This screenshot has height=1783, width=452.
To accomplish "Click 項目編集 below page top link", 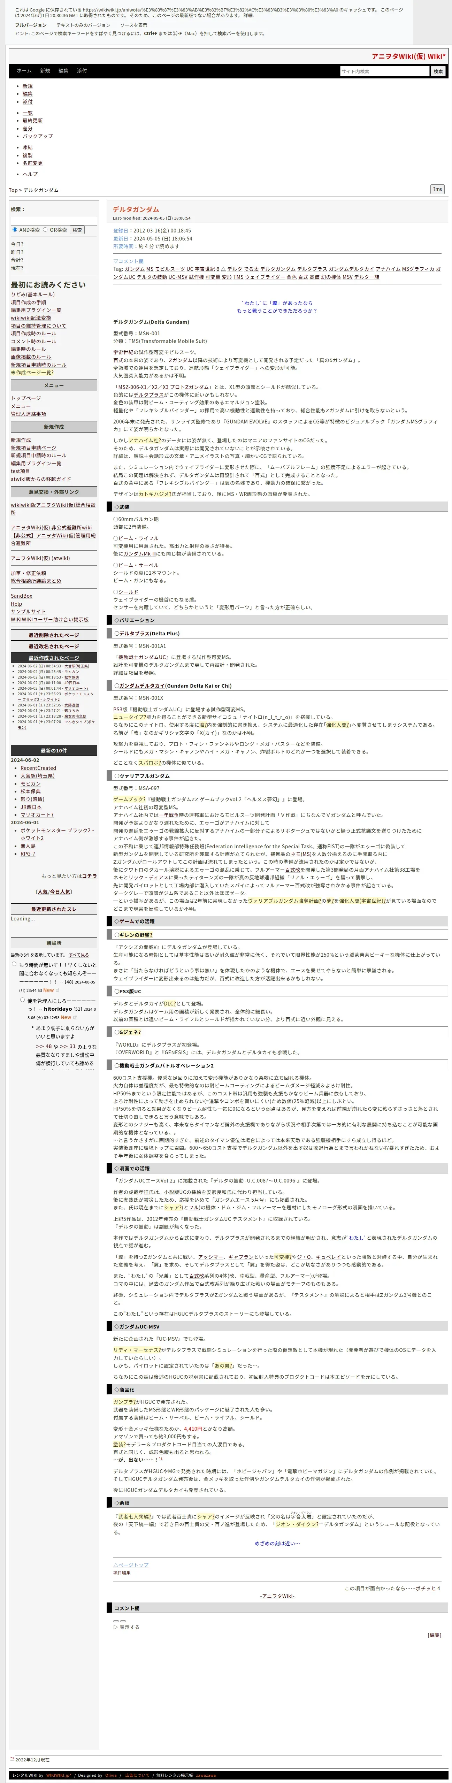I will coord(122,1572).
